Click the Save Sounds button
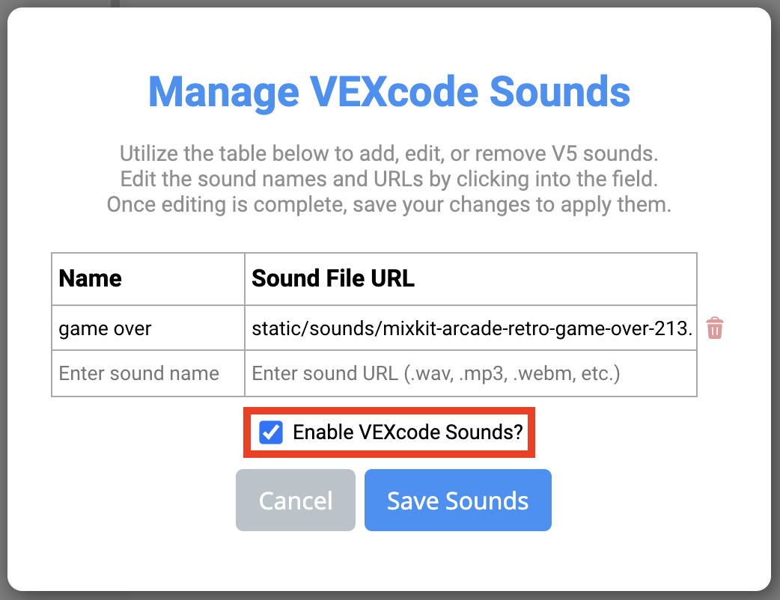 coord(457,500)
